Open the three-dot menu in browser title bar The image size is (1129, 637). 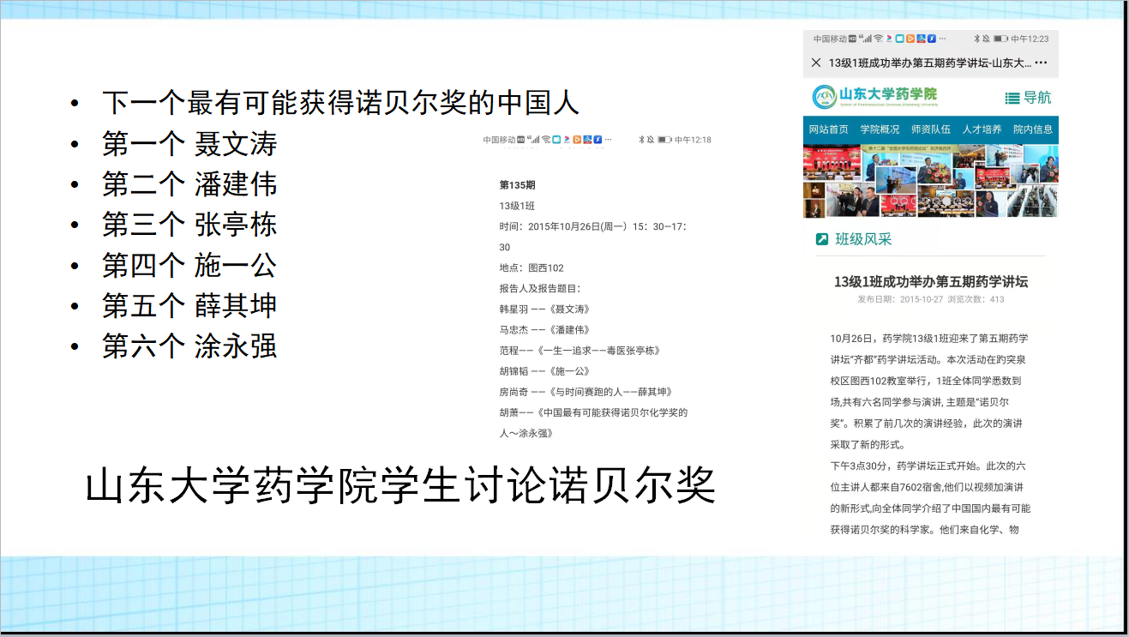pyautogui.click(x=1041, y=63)
